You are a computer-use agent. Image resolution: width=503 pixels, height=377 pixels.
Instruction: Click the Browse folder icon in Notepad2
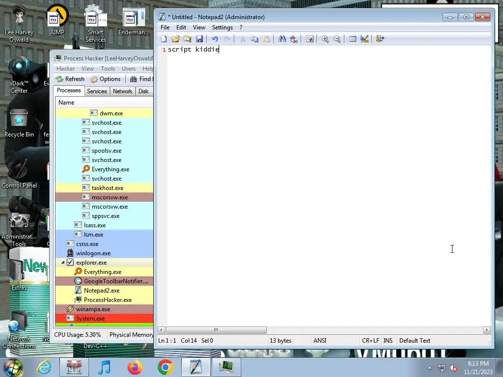188,39
